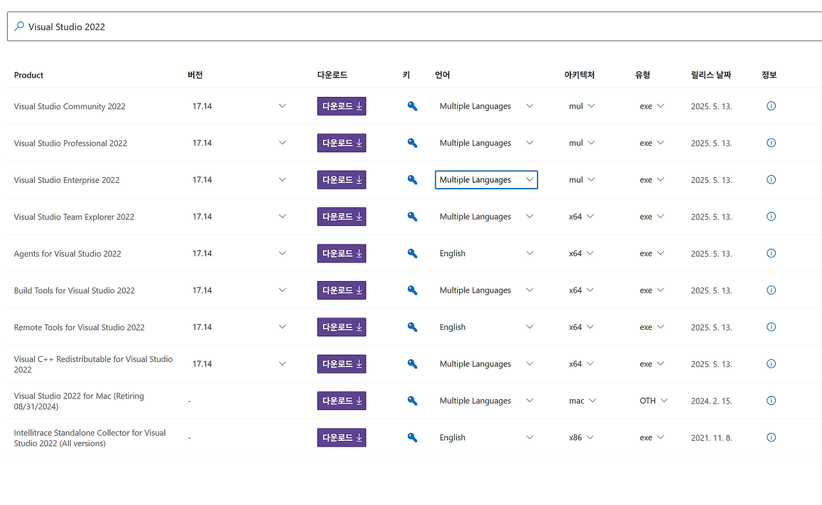Download Visual Studio Enterprise 2022
This screenshot has width=822, height=505.
342,180
